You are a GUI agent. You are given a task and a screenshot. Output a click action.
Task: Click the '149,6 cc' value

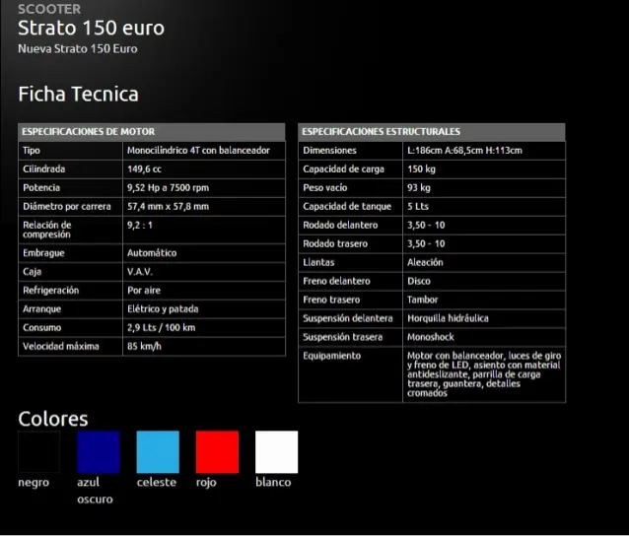click(144, 168)
